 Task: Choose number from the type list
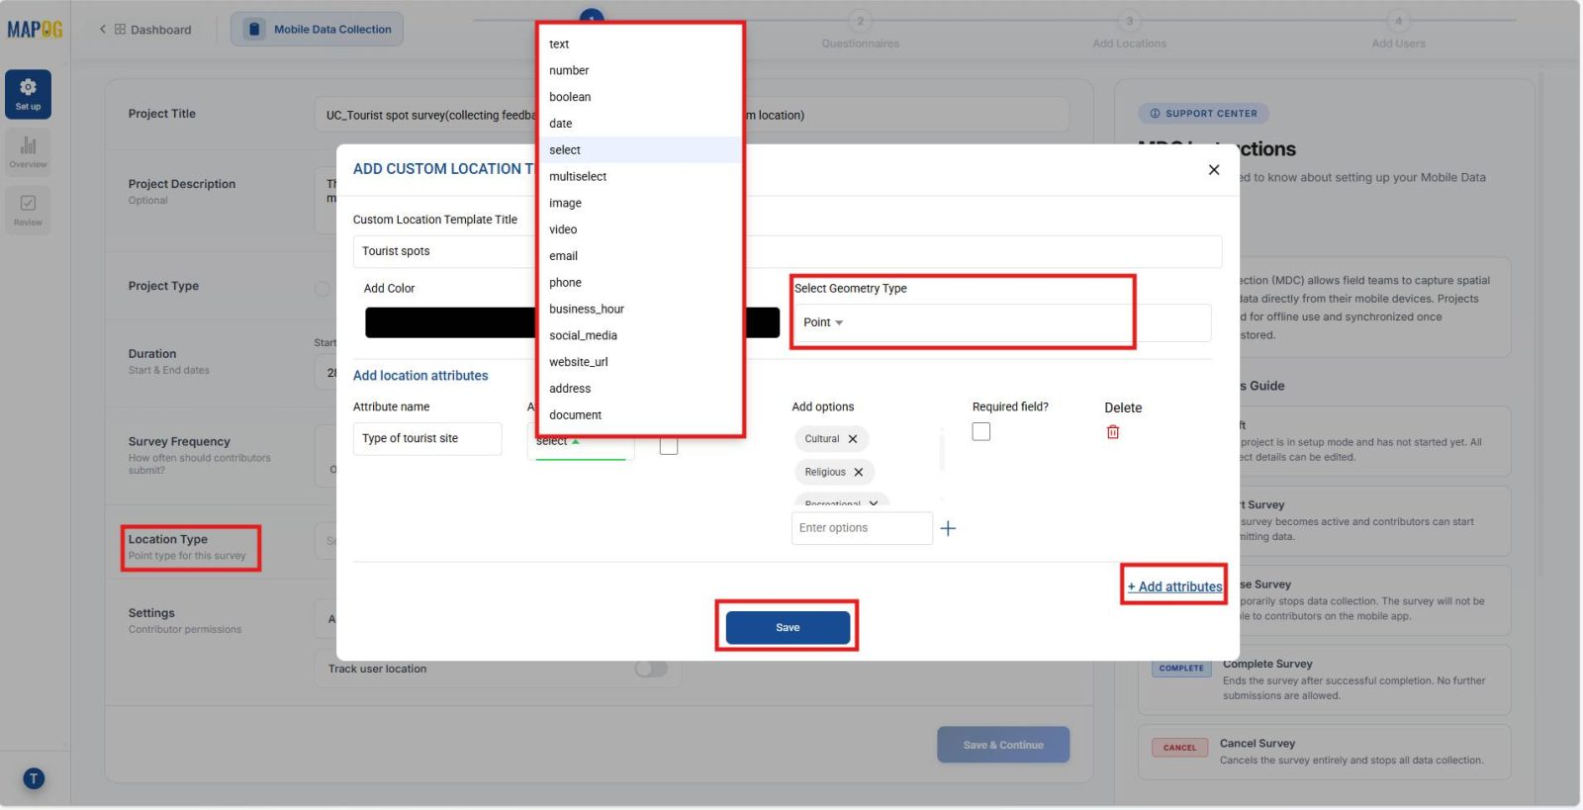[642, 71]
